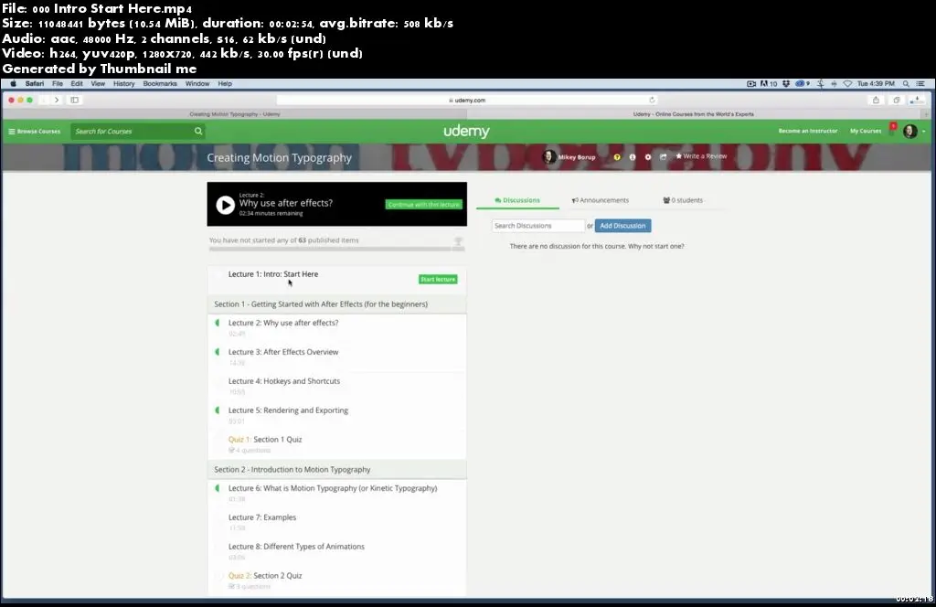The height and width of the screenshot is (607, 936).
Task: Open 'Lecture 6: What is Motion Typography'
Action: click(333, 488)
